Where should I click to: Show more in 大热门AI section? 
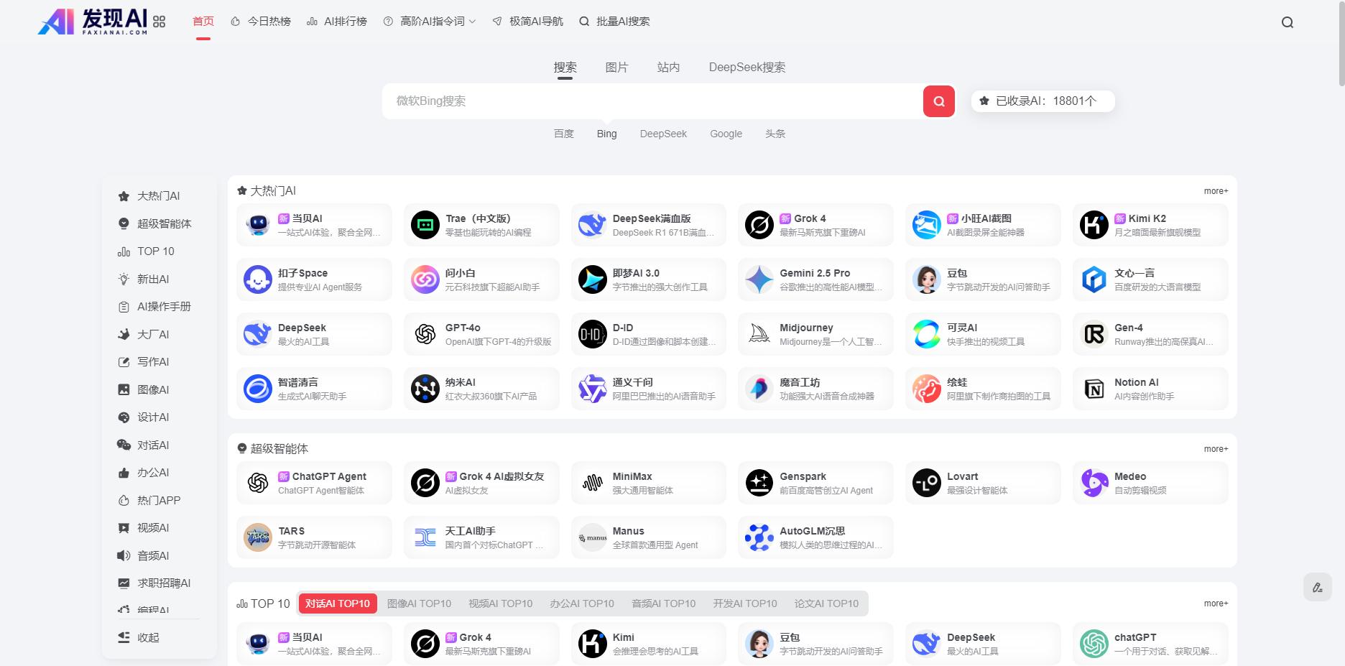1216,191
